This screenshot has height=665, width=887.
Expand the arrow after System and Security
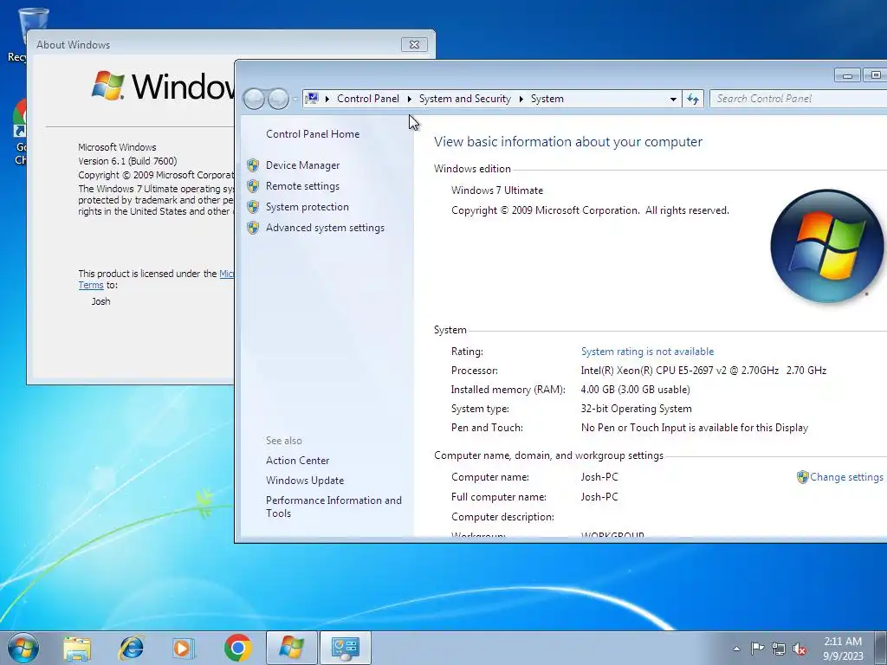click(x=521, y=99)
